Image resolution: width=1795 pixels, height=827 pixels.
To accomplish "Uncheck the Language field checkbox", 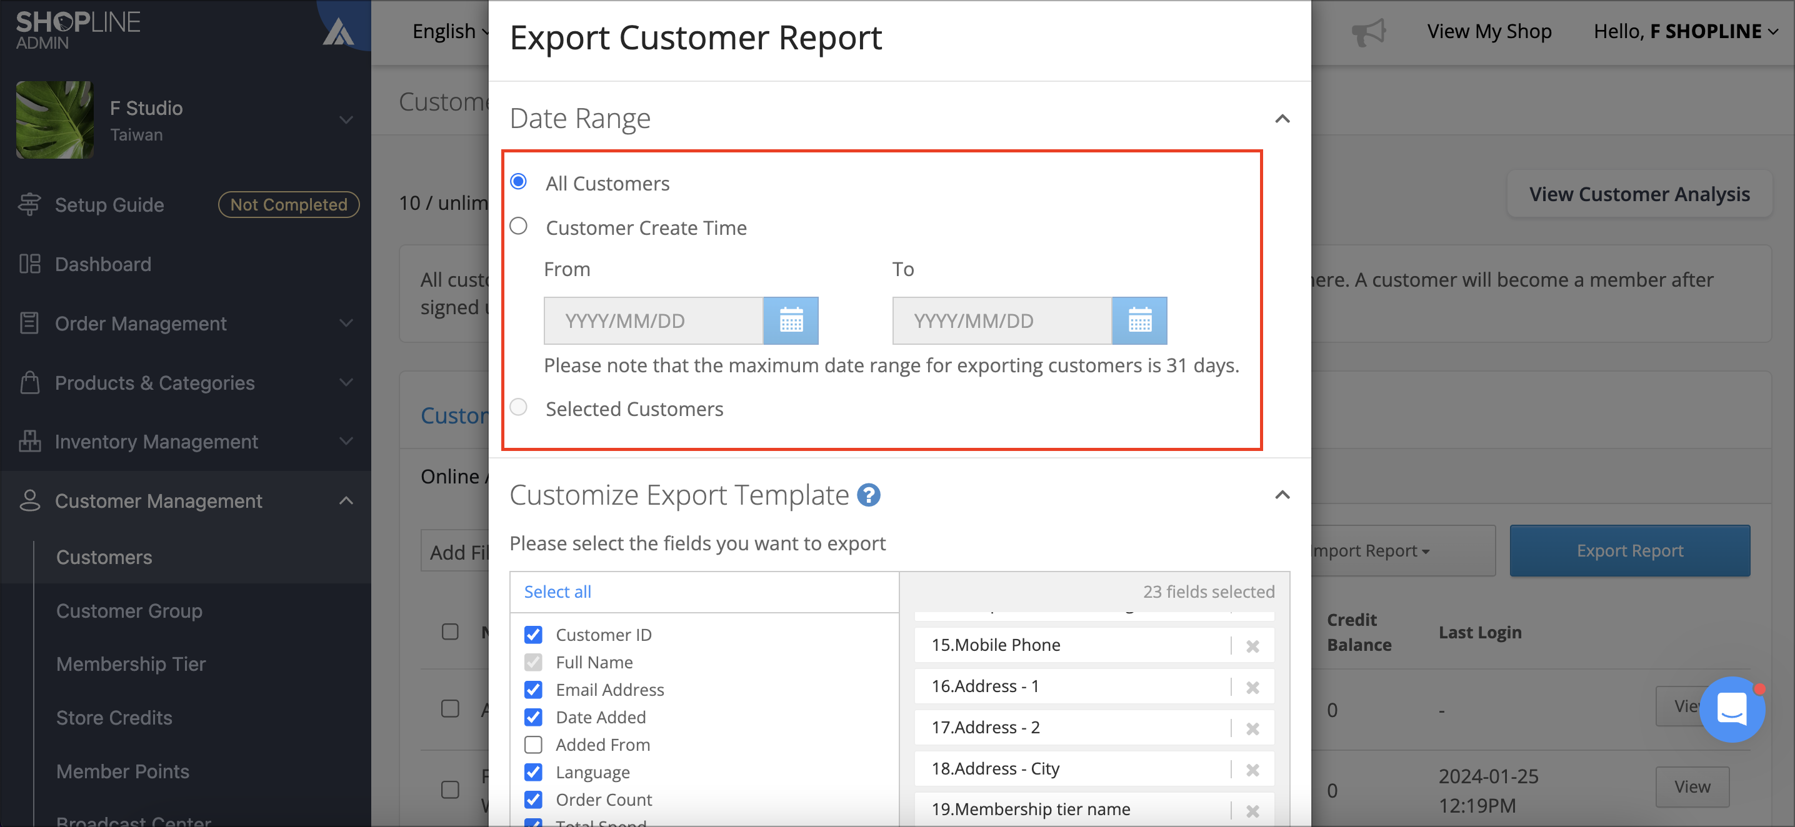I will pos(533,772).
